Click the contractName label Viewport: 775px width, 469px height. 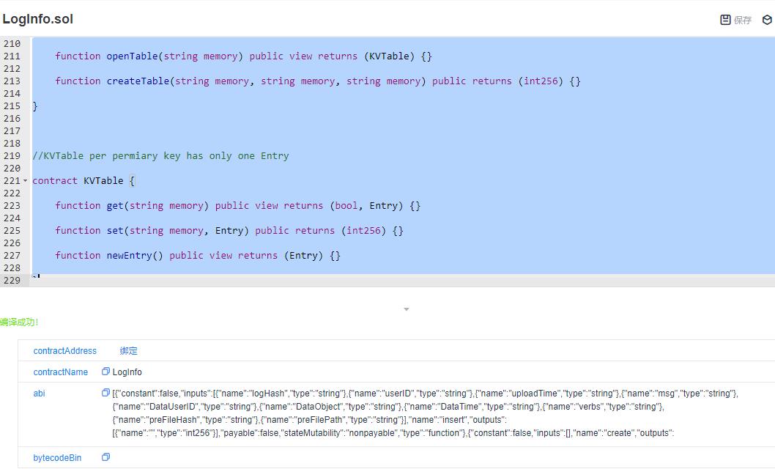click(61, 372)
